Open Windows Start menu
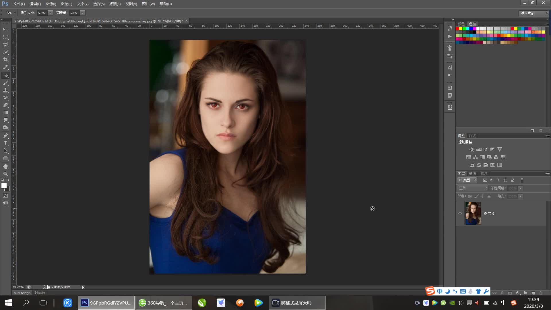The image size is (551, 310). click(x=8, y=303)
